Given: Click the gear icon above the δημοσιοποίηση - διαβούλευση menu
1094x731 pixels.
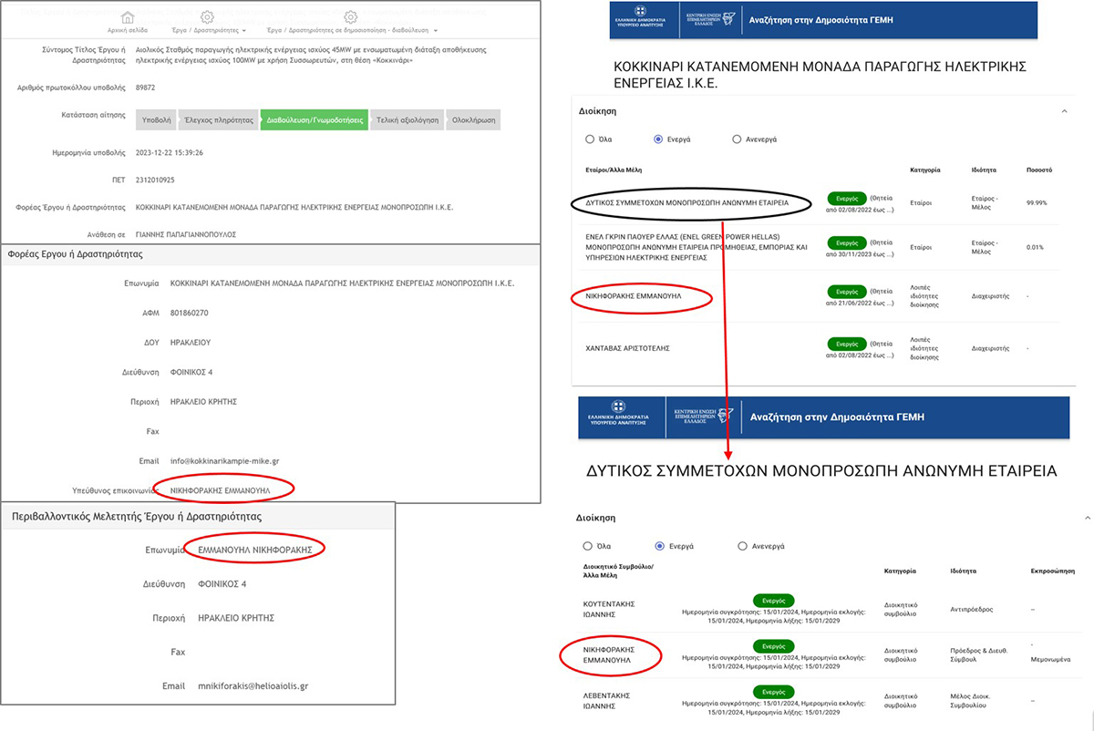Looking at the screenshot, I should [x=351, y=17].
